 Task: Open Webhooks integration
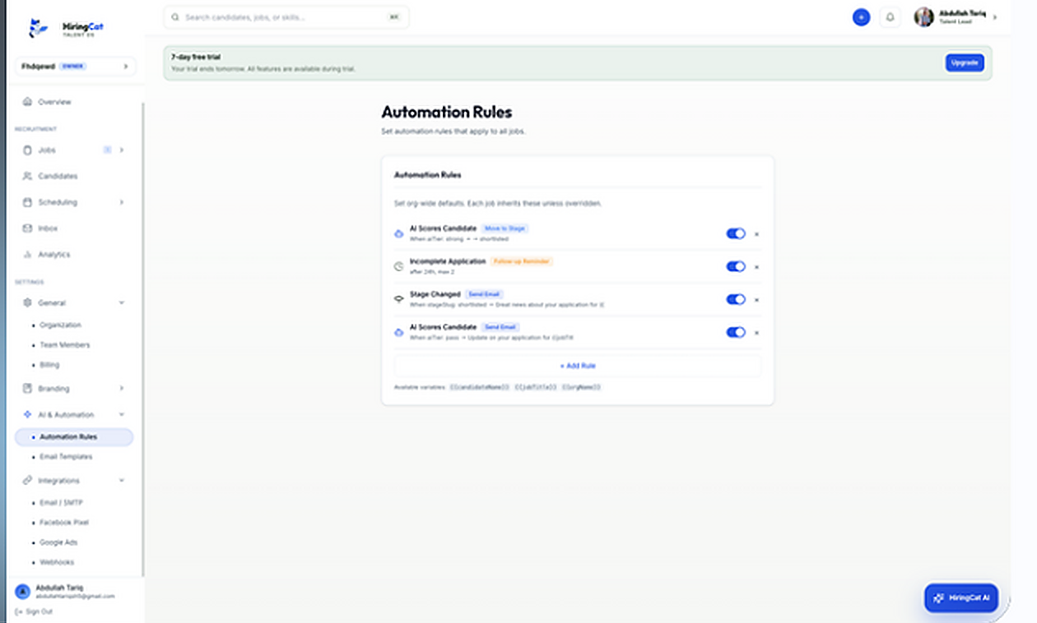point(57,562)
